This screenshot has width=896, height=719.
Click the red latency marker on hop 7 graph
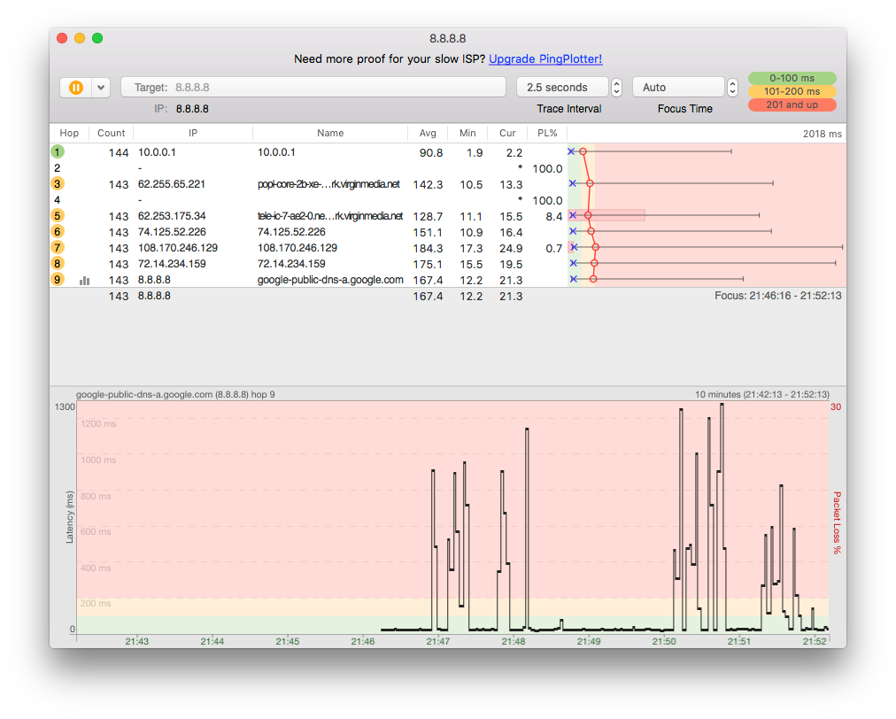click(x=596, y=247)
